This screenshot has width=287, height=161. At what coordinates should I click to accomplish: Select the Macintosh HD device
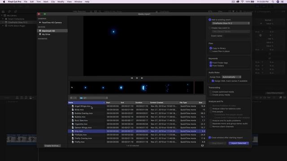tap(52, 31)
